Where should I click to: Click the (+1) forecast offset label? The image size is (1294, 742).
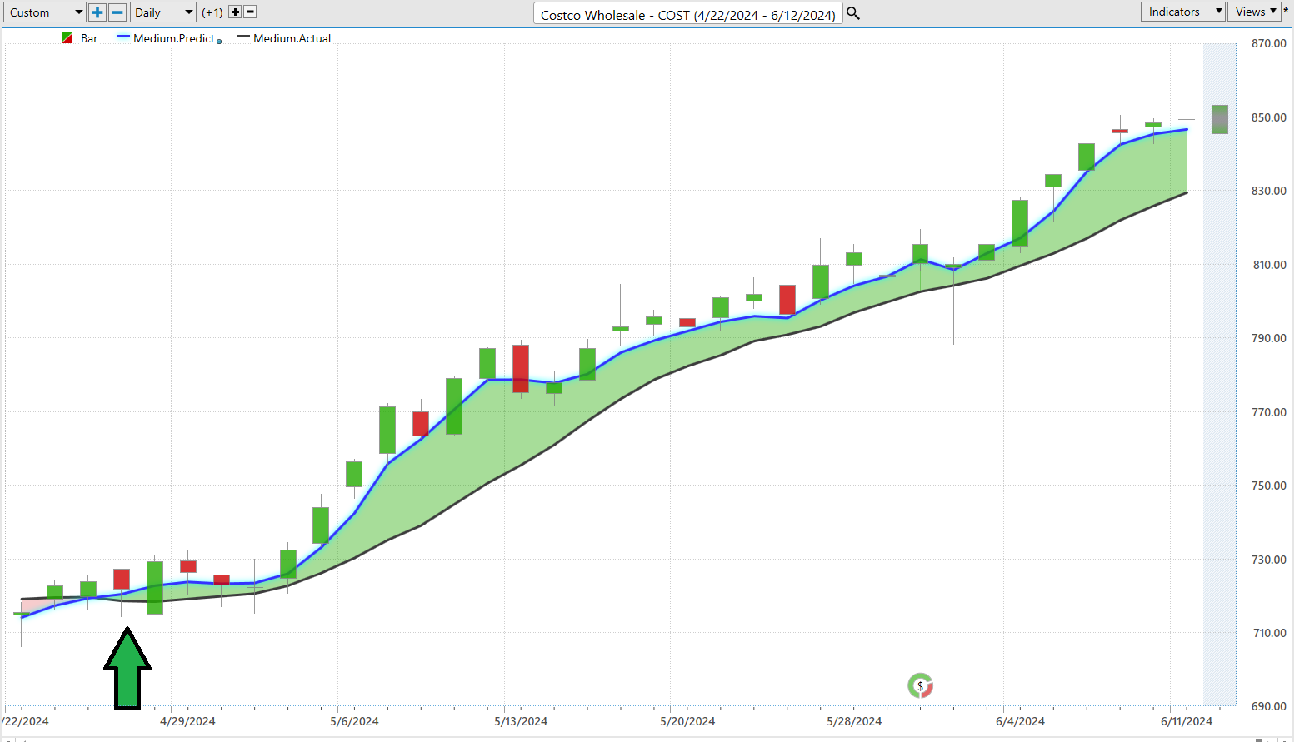point(212,12)
